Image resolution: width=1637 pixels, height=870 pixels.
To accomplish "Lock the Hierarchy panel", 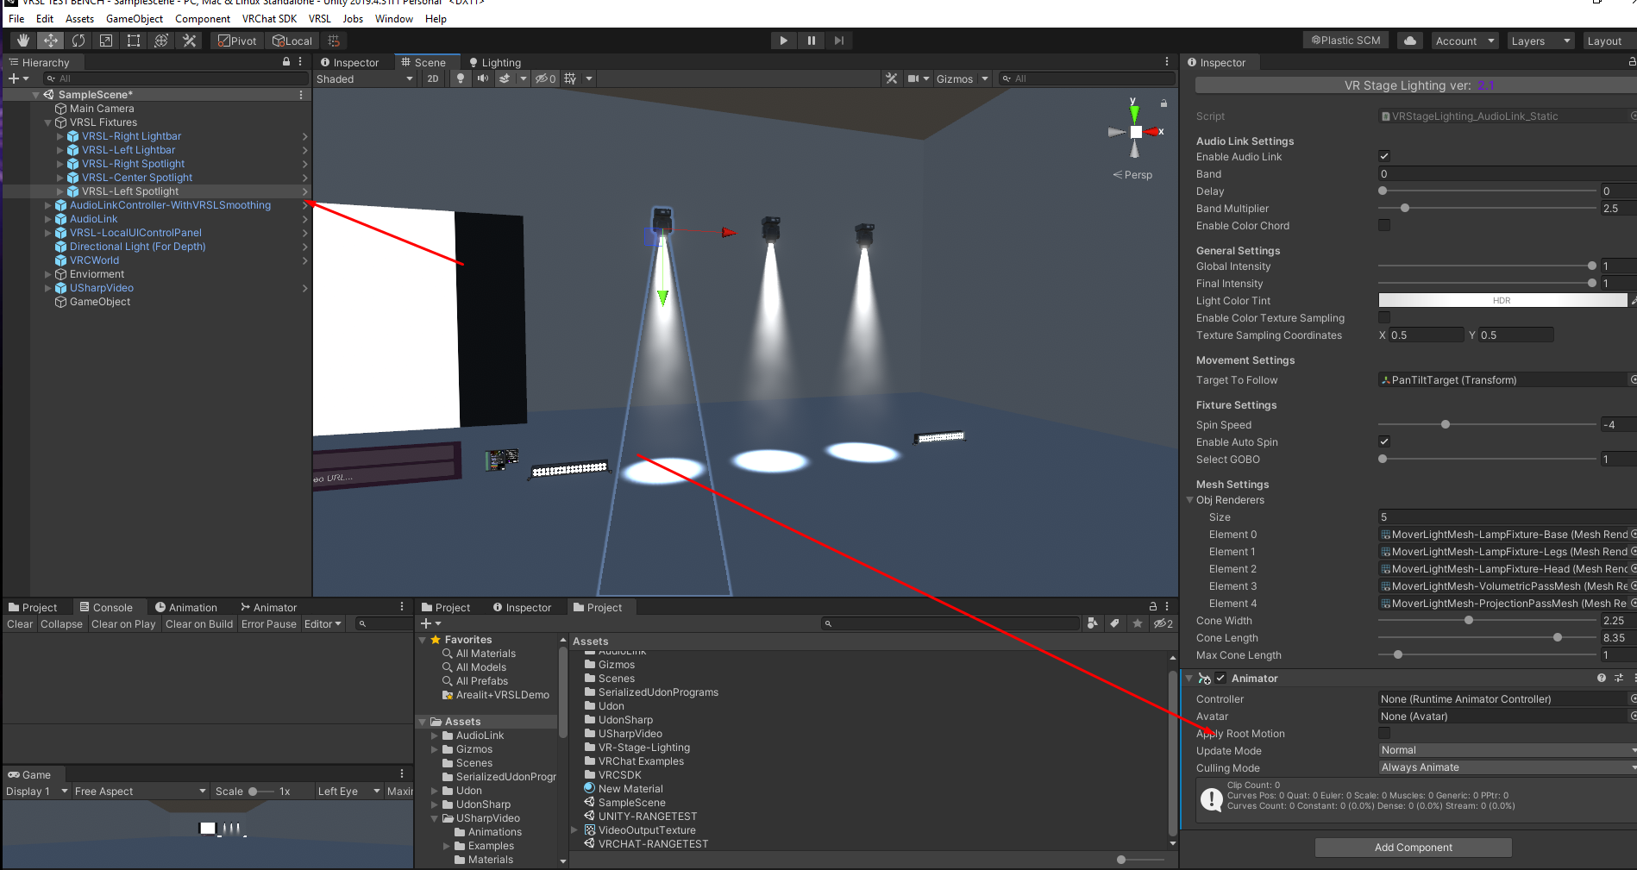I will (286, 62).
